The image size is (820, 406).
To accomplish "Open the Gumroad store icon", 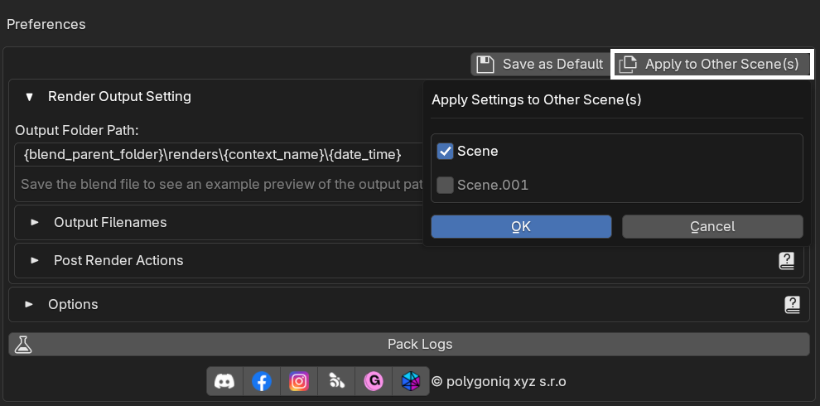I will point(374,381).
